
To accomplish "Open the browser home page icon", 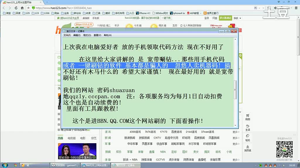I will click(x=22, y=8).
